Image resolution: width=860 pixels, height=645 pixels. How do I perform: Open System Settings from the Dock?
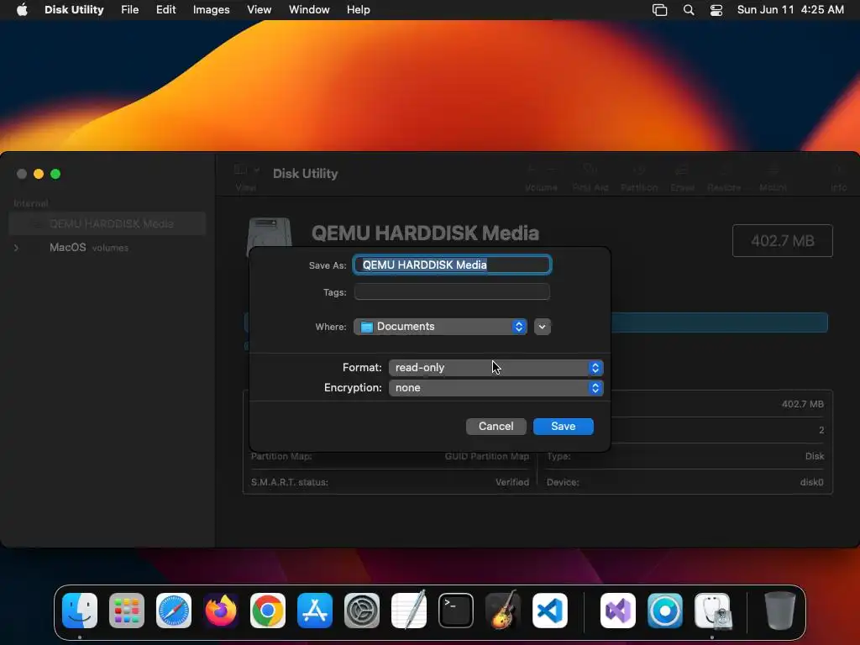(x=362, y=611)
